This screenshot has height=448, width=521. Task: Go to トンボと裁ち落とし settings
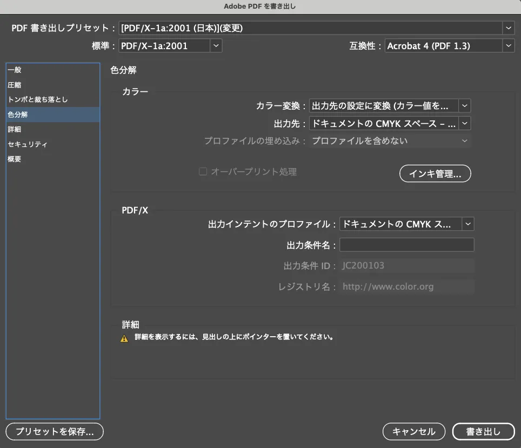pos(38,99)
